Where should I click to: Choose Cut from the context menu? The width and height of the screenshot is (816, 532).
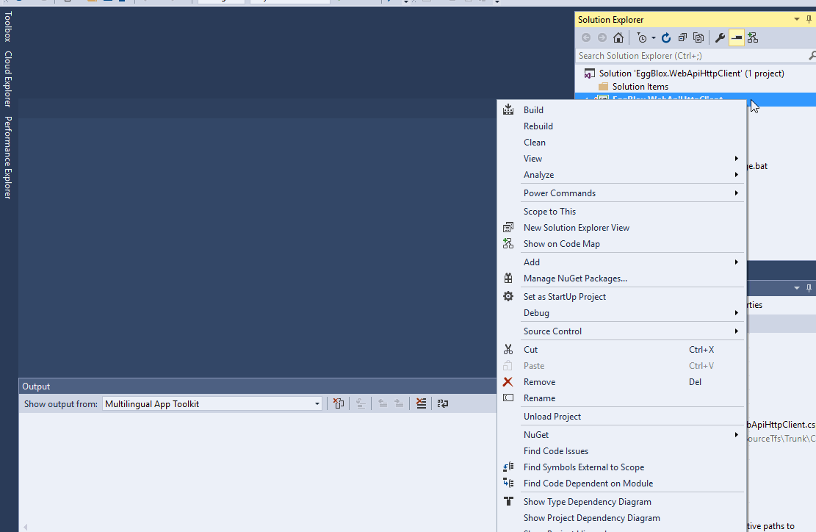coord(622,349)
